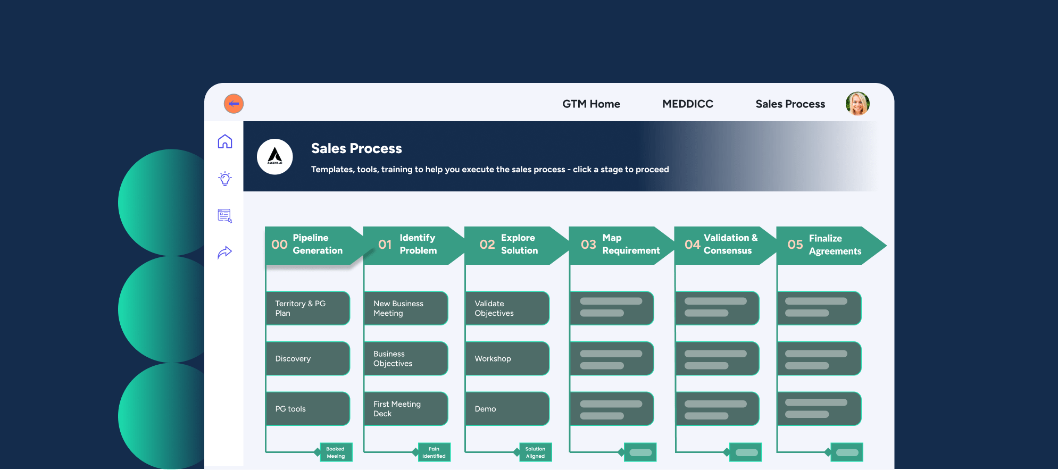Image resolution: width=1058 pixels, height=470 pixels.
Task: Click the Solution Aligned milestone tag
Action: point(535,452)
